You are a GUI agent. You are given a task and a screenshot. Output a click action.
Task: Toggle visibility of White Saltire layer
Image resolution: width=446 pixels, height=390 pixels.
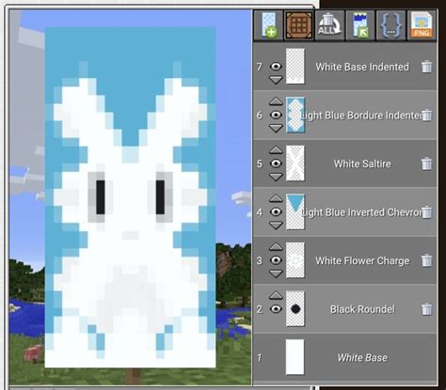click(x=276, y=164)
